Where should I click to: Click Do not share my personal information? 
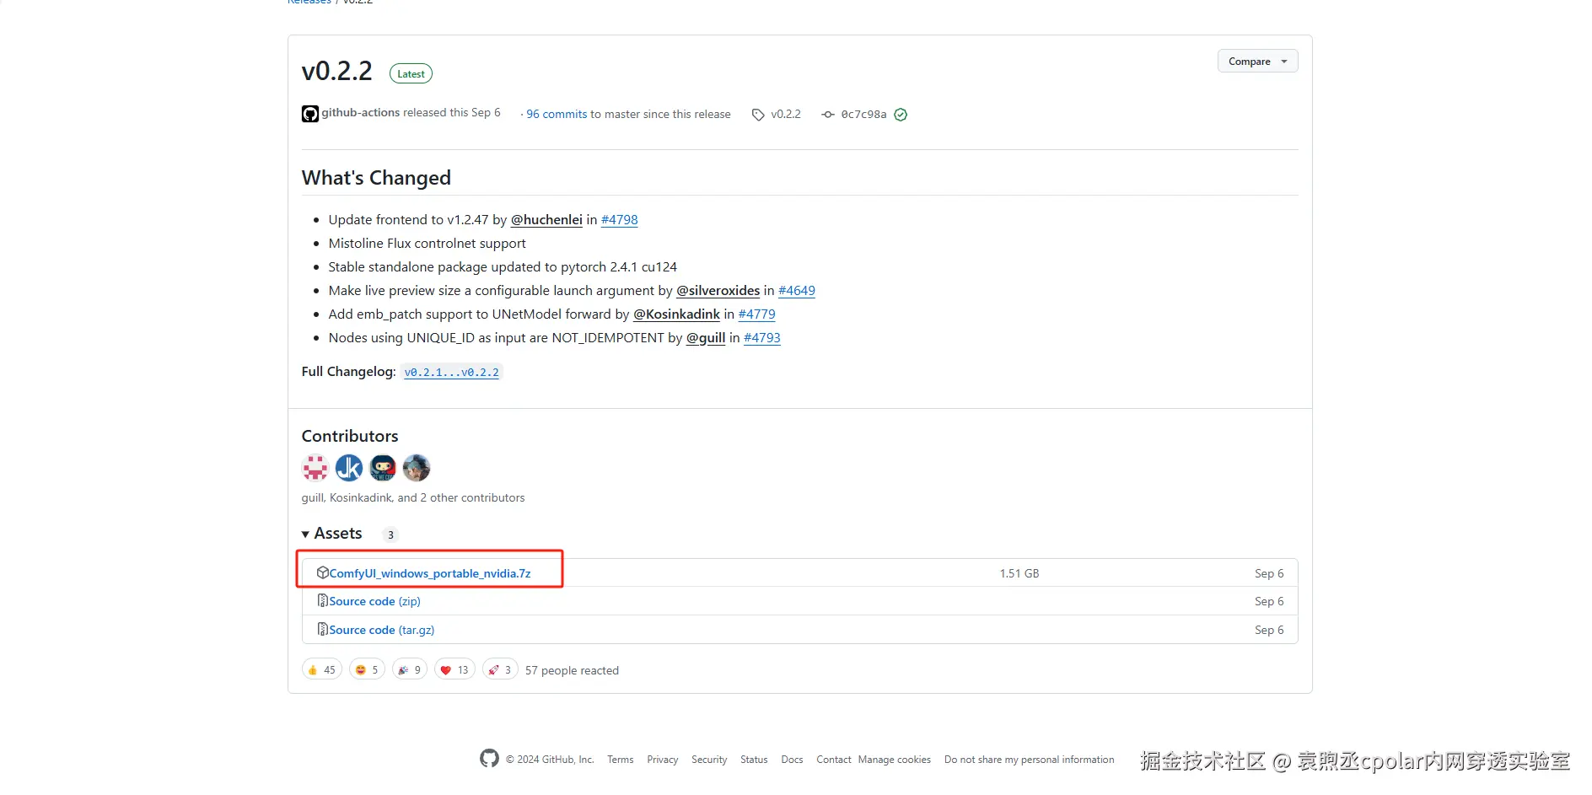click(x=1030, y=760)
